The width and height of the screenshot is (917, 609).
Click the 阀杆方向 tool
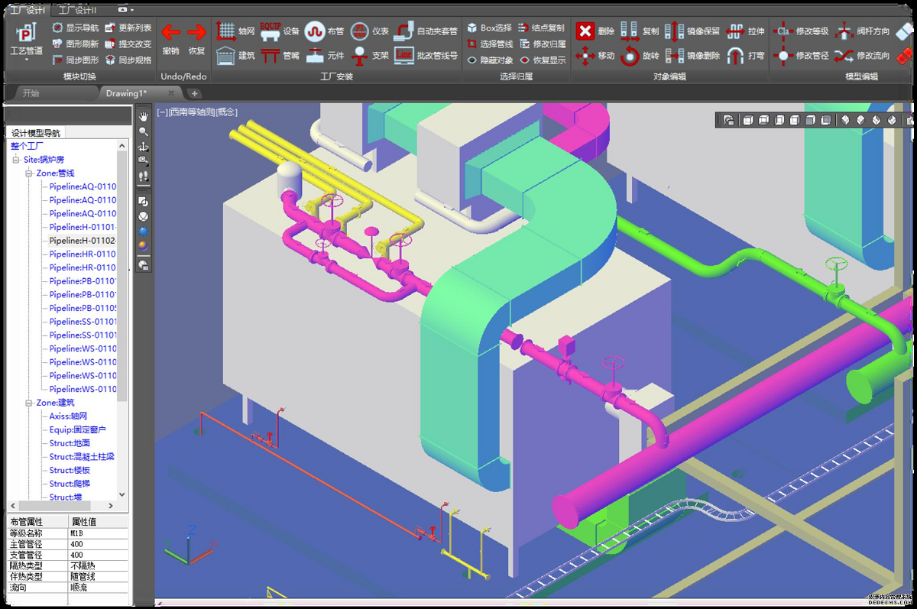[862, 31]
